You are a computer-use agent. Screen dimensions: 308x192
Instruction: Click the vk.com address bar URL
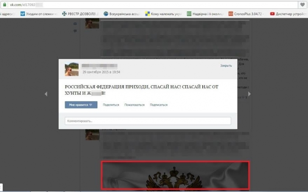(27, 5)
